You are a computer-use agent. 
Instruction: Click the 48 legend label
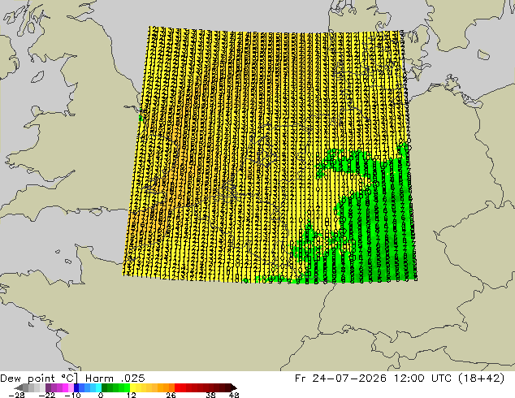coord(234,395)
